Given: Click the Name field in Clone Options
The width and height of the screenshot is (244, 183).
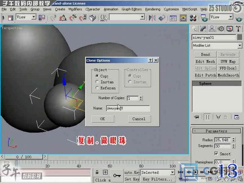Looking at the screenshot, I should pyautogui.click(x=128, y=108).
